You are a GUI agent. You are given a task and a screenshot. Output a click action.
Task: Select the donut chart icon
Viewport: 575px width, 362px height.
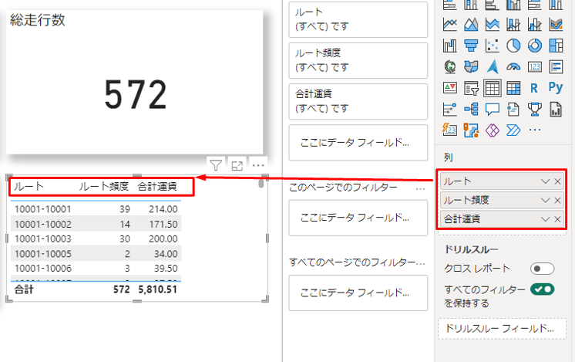535,46
